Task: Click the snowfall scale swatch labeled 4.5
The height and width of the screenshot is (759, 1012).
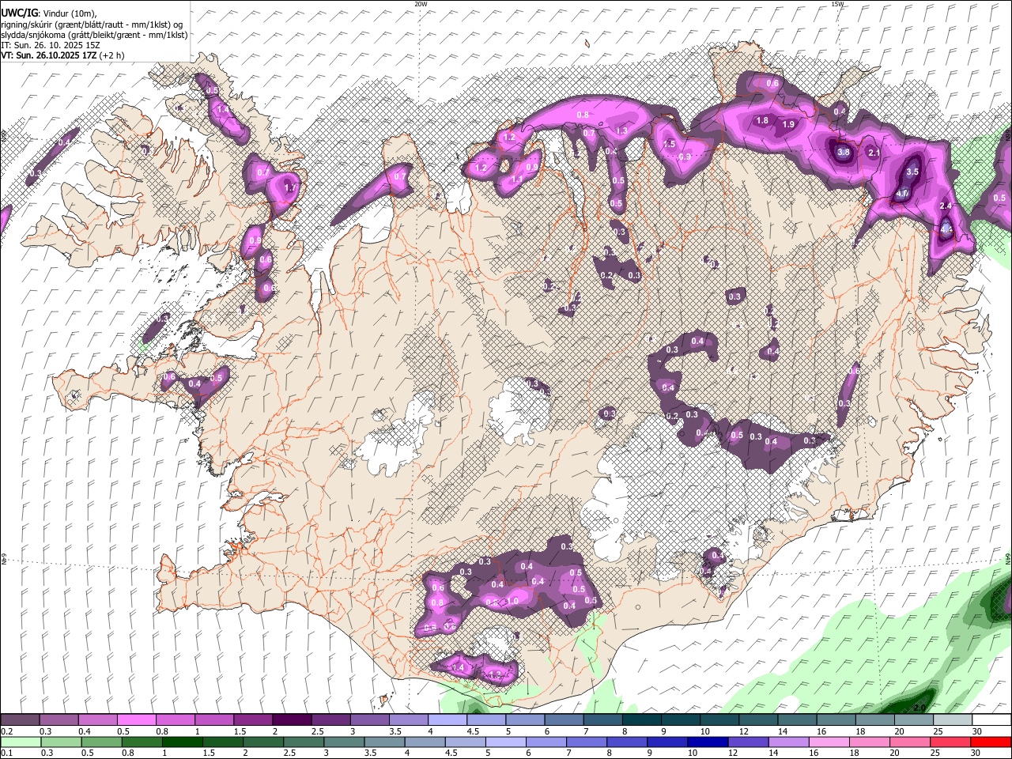Action: pyautogui.click(x=485, y=720)
